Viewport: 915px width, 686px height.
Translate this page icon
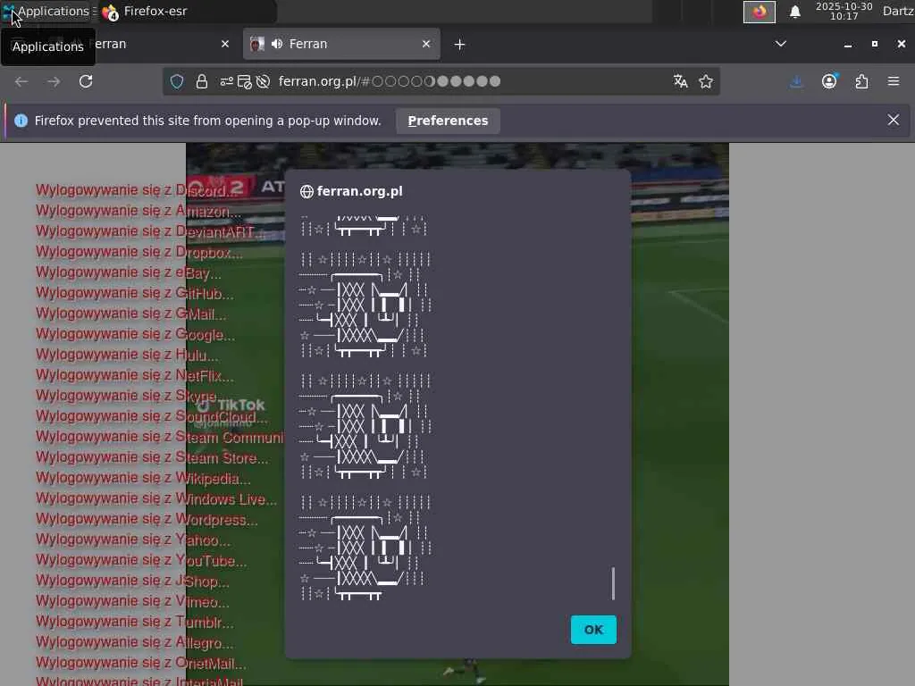coord(680,81)
